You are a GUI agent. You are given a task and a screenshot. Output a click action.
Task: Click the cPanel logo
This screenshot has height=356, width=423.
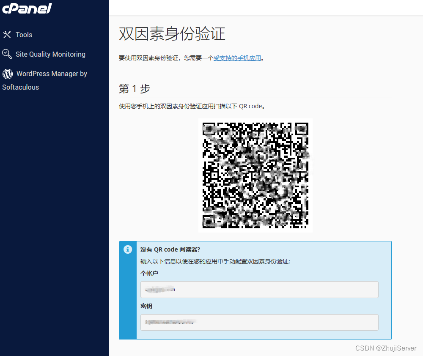27,8
